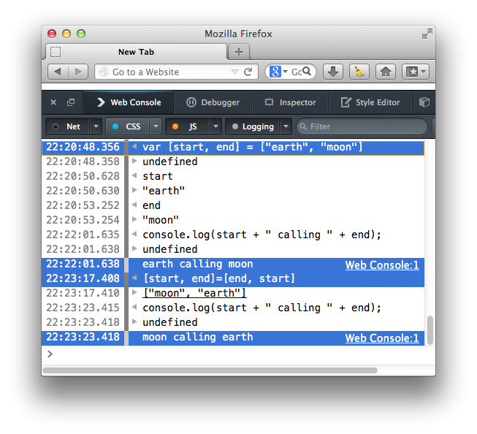Open the Inspector tab
The image size is (477, 434).
(x=290, y=102)
